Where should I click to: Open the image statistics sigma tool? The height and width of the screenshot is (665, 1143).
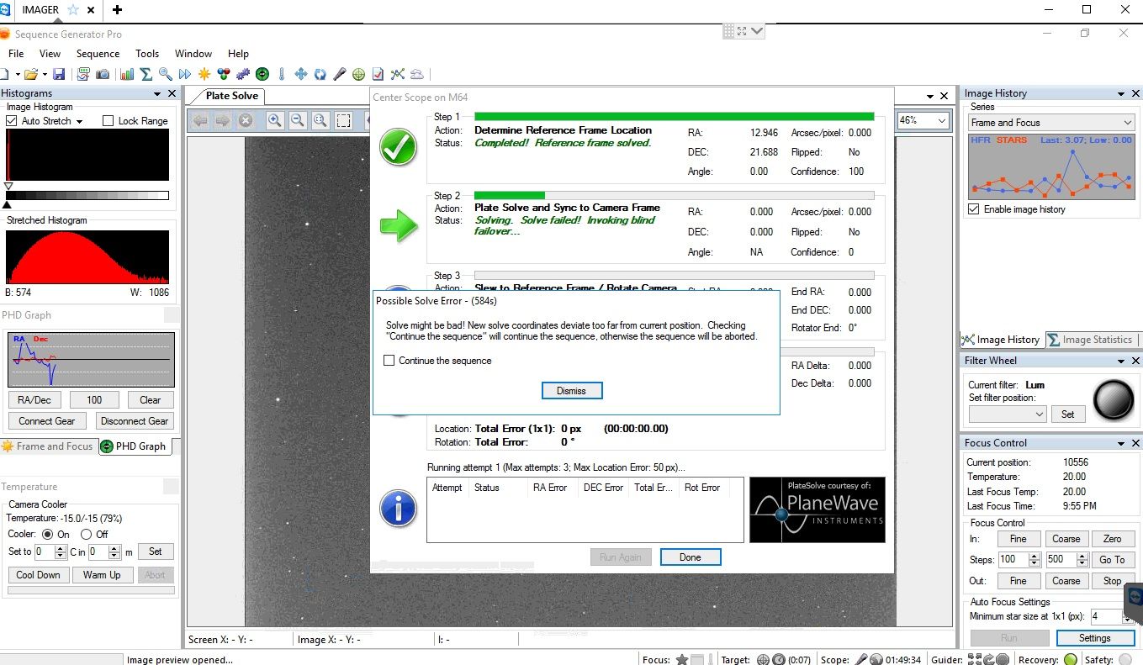click(147, 74)
